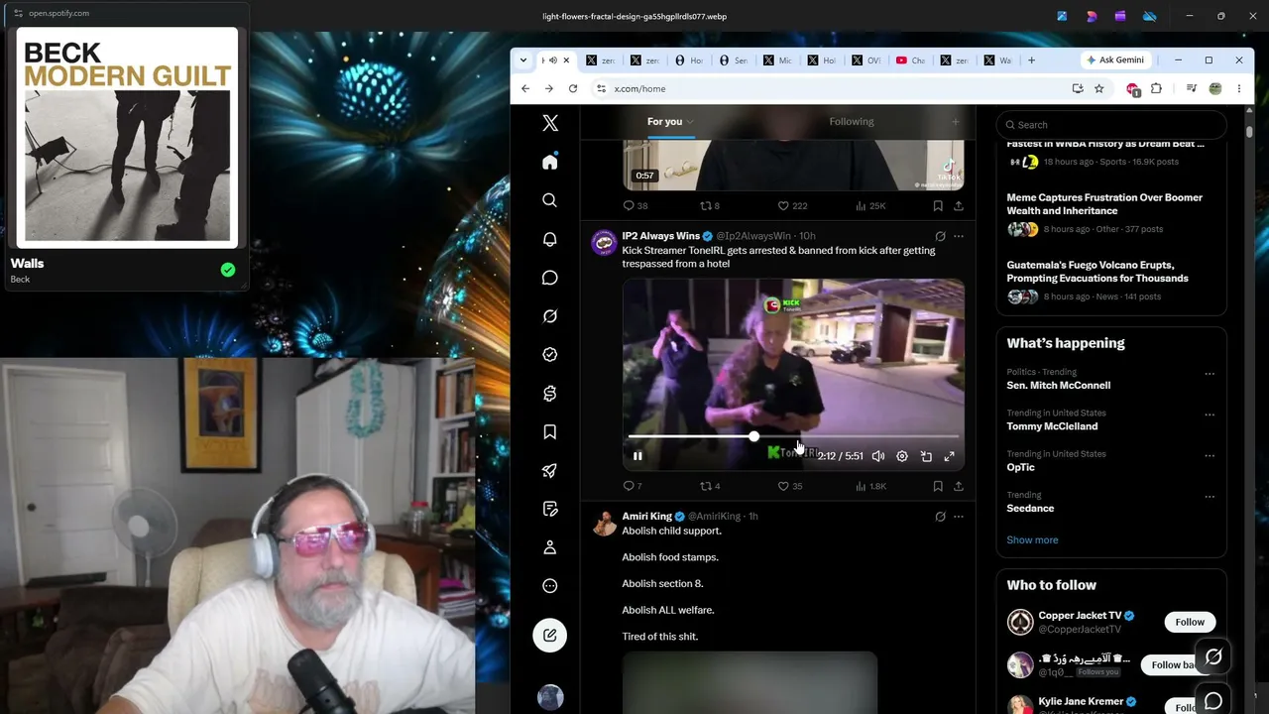Open the rocket icon in X sidebar

(x=549, y=470)
